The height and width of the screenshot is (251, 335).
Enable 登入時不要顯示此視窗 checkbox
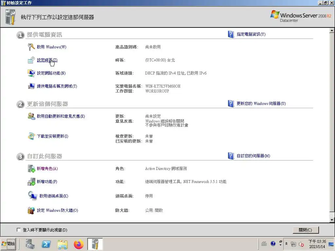point(19,230)
